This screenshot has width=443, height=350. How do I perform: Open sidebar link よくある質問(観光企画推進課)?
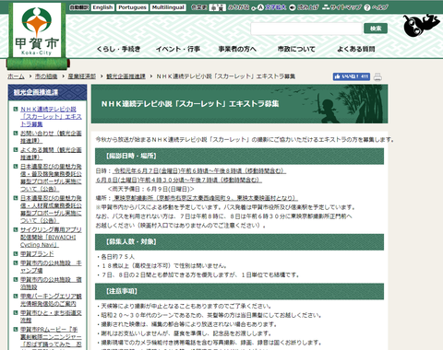[x=51, y=154]
